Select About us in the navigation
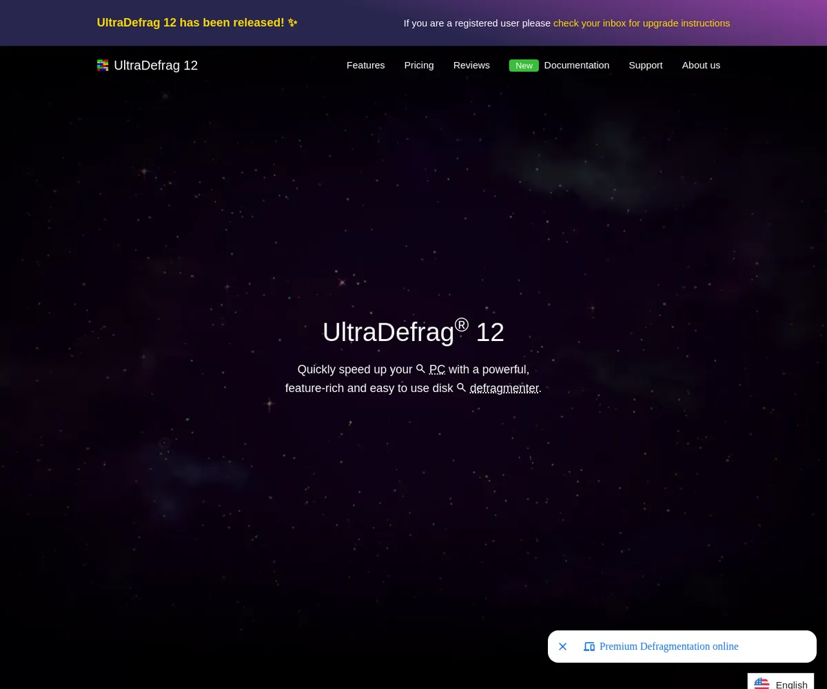Screen dimensions: 827x689 point(701,65)
